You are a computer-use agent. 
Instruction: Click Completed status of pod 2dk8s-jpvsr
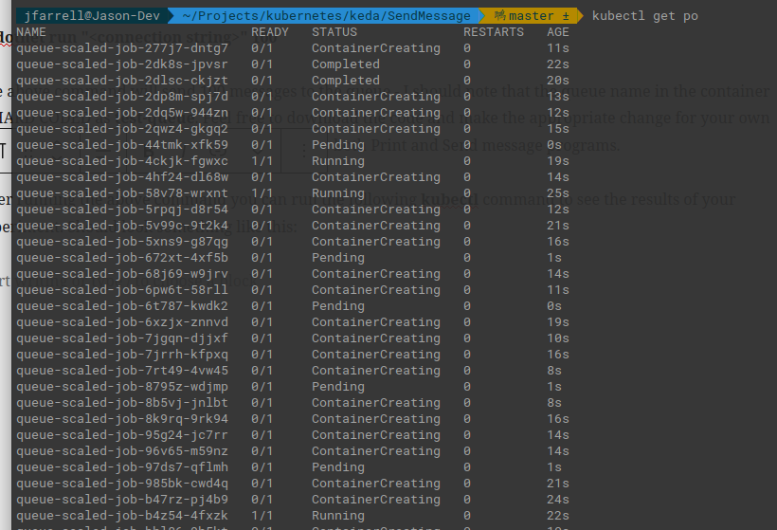[345, 64]
